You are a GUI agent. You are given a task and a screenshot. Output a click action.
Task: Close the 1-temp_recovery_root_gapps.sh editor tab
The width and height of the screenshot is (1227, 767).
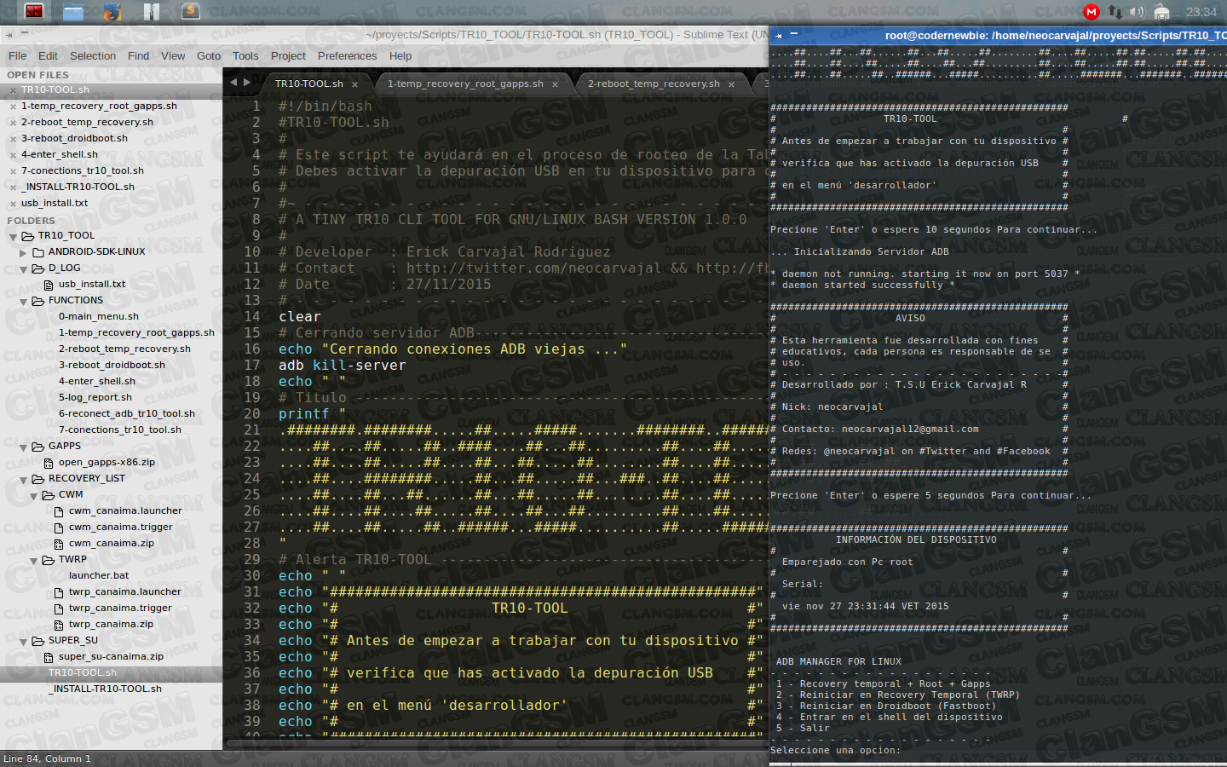555,84
